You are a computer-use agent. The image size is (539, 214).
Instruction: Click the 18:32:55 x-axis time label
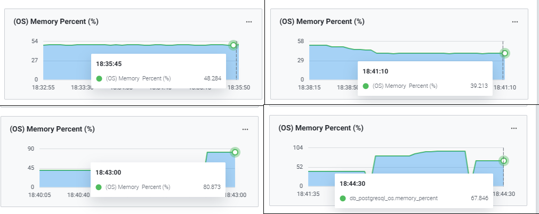point(43,88)
